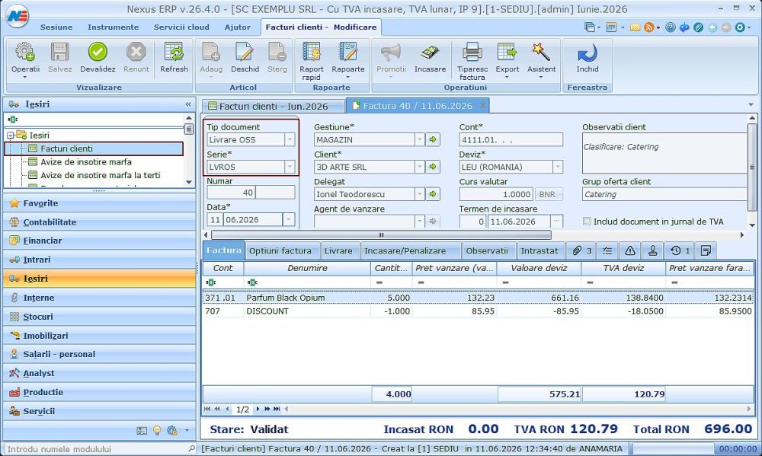Go to the Gestiune MAGAZIN record arrow
The width and height of the screenshot is (762, 456).
click(x=433, y=140)
